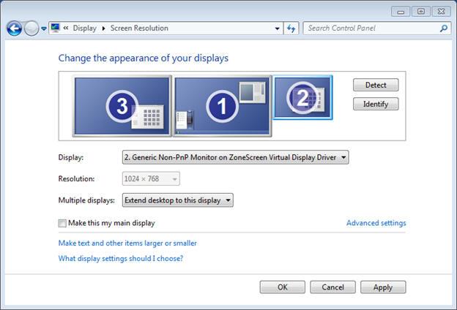Click the Identify button
Viewport: 457px width, 310px height.
(x=376, y=104)
